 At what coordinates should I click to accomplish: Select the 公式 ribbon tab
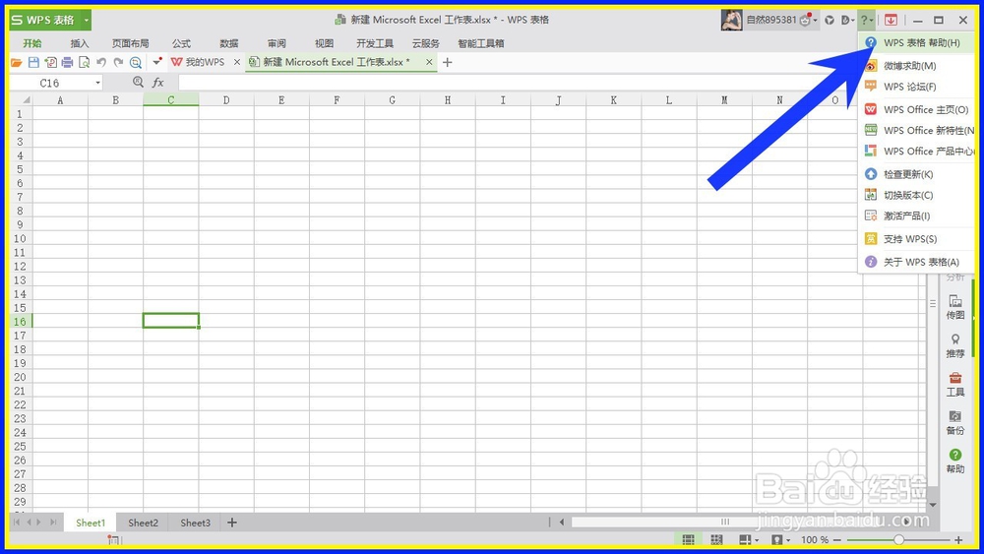[181, 43]
